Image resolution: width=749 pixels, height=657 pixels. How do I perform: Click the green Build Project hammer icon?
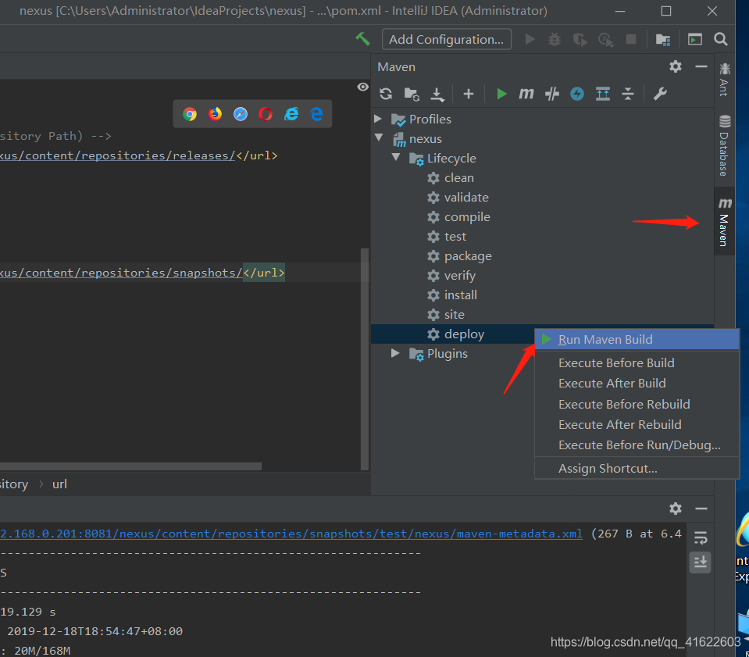pyautogui.click(x=362, y=39)
